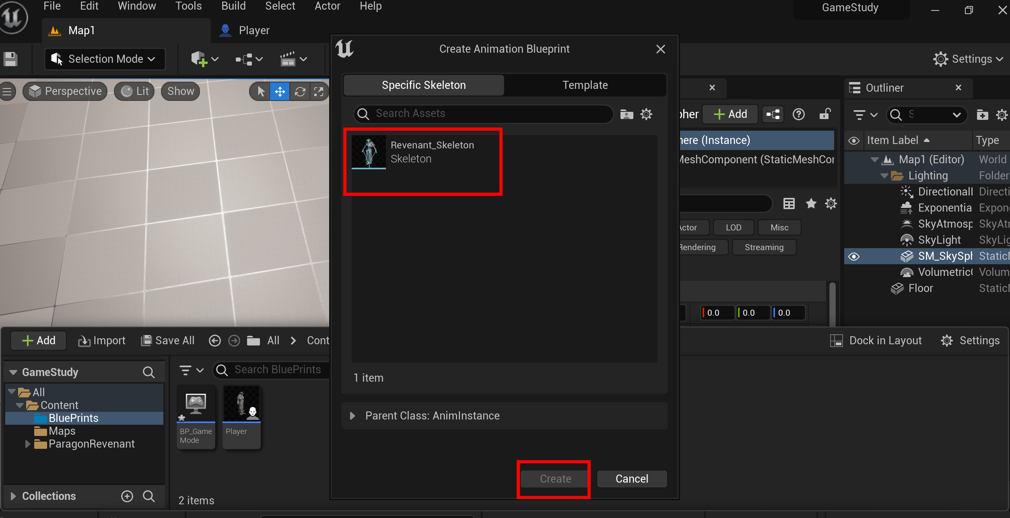Click the Unreal Engine logo top left
The width and height of the screenshot is (1010, 518).
coord(13,17)
